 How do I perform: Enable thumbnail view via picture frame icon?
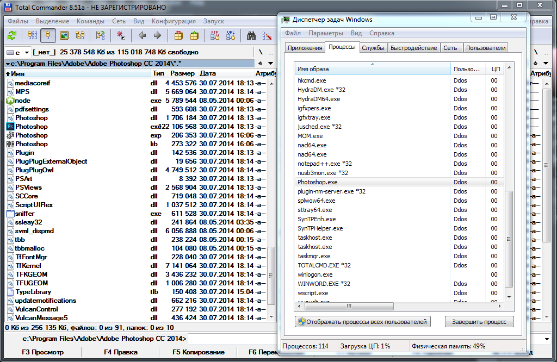click(x=64, y=35)
